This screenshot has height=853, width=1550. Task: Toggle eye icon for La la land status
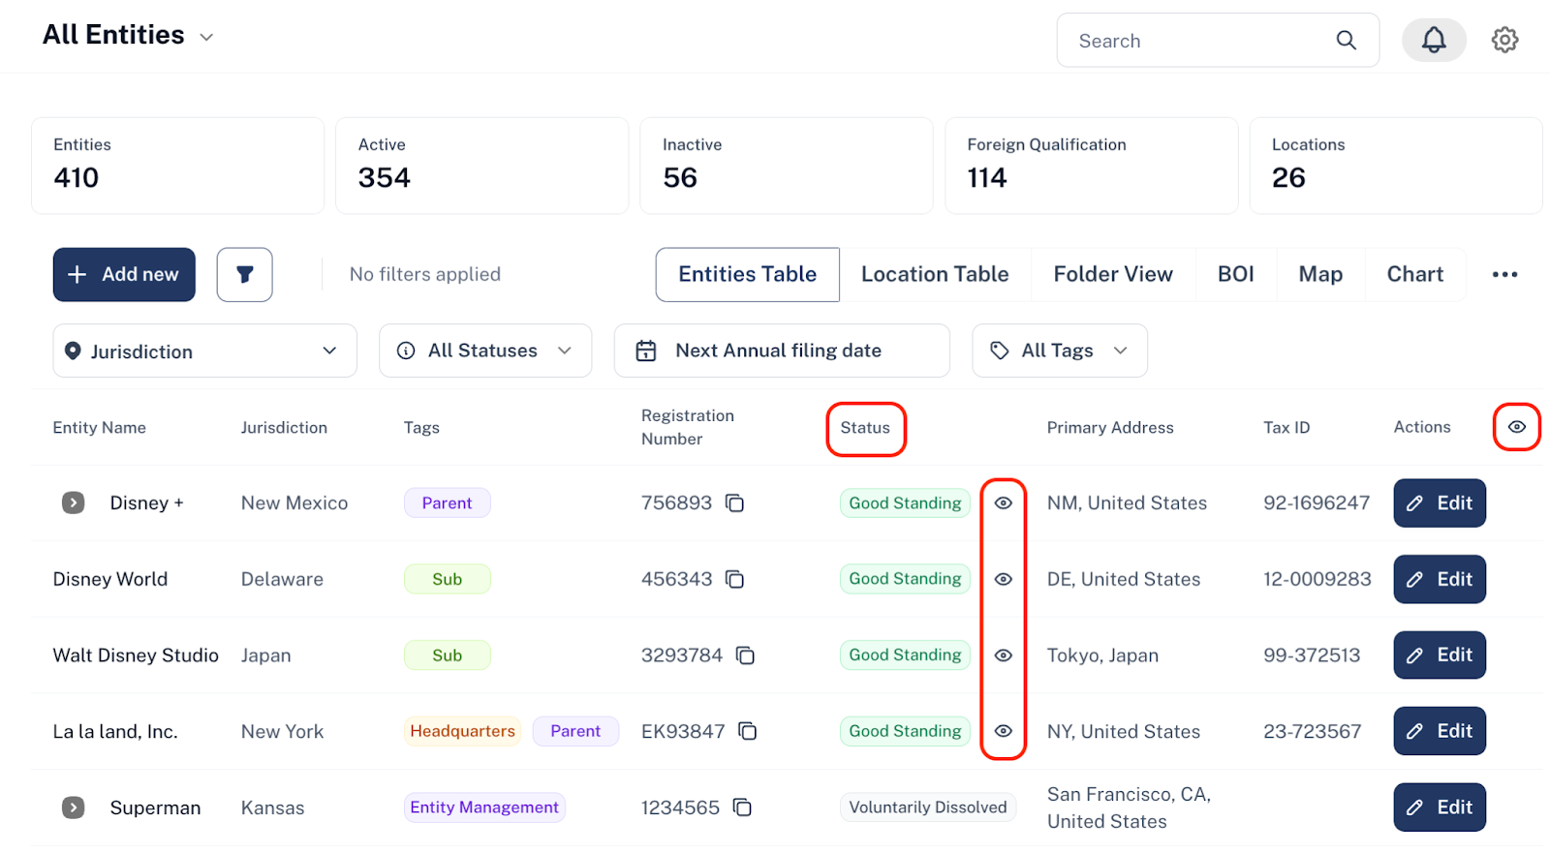(x=1004, y=731)
